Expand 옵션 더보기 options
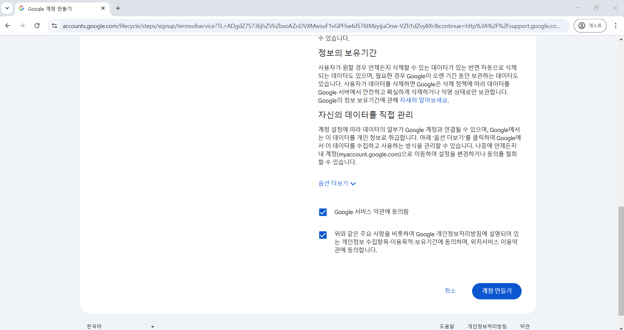This screenshot has height=330, width=624. click(337, 183)
